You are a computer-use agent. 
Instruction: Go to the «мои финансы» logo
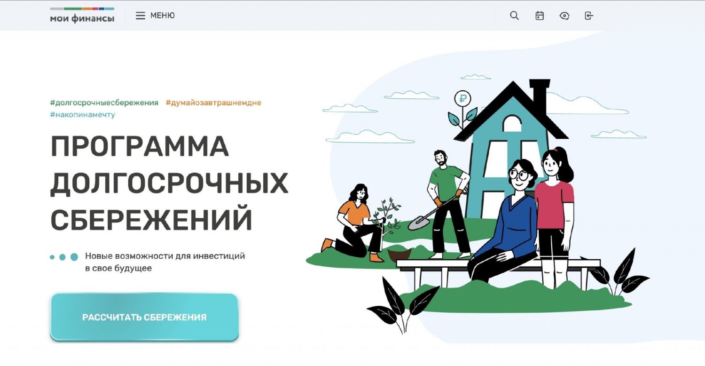pos(82,15)
